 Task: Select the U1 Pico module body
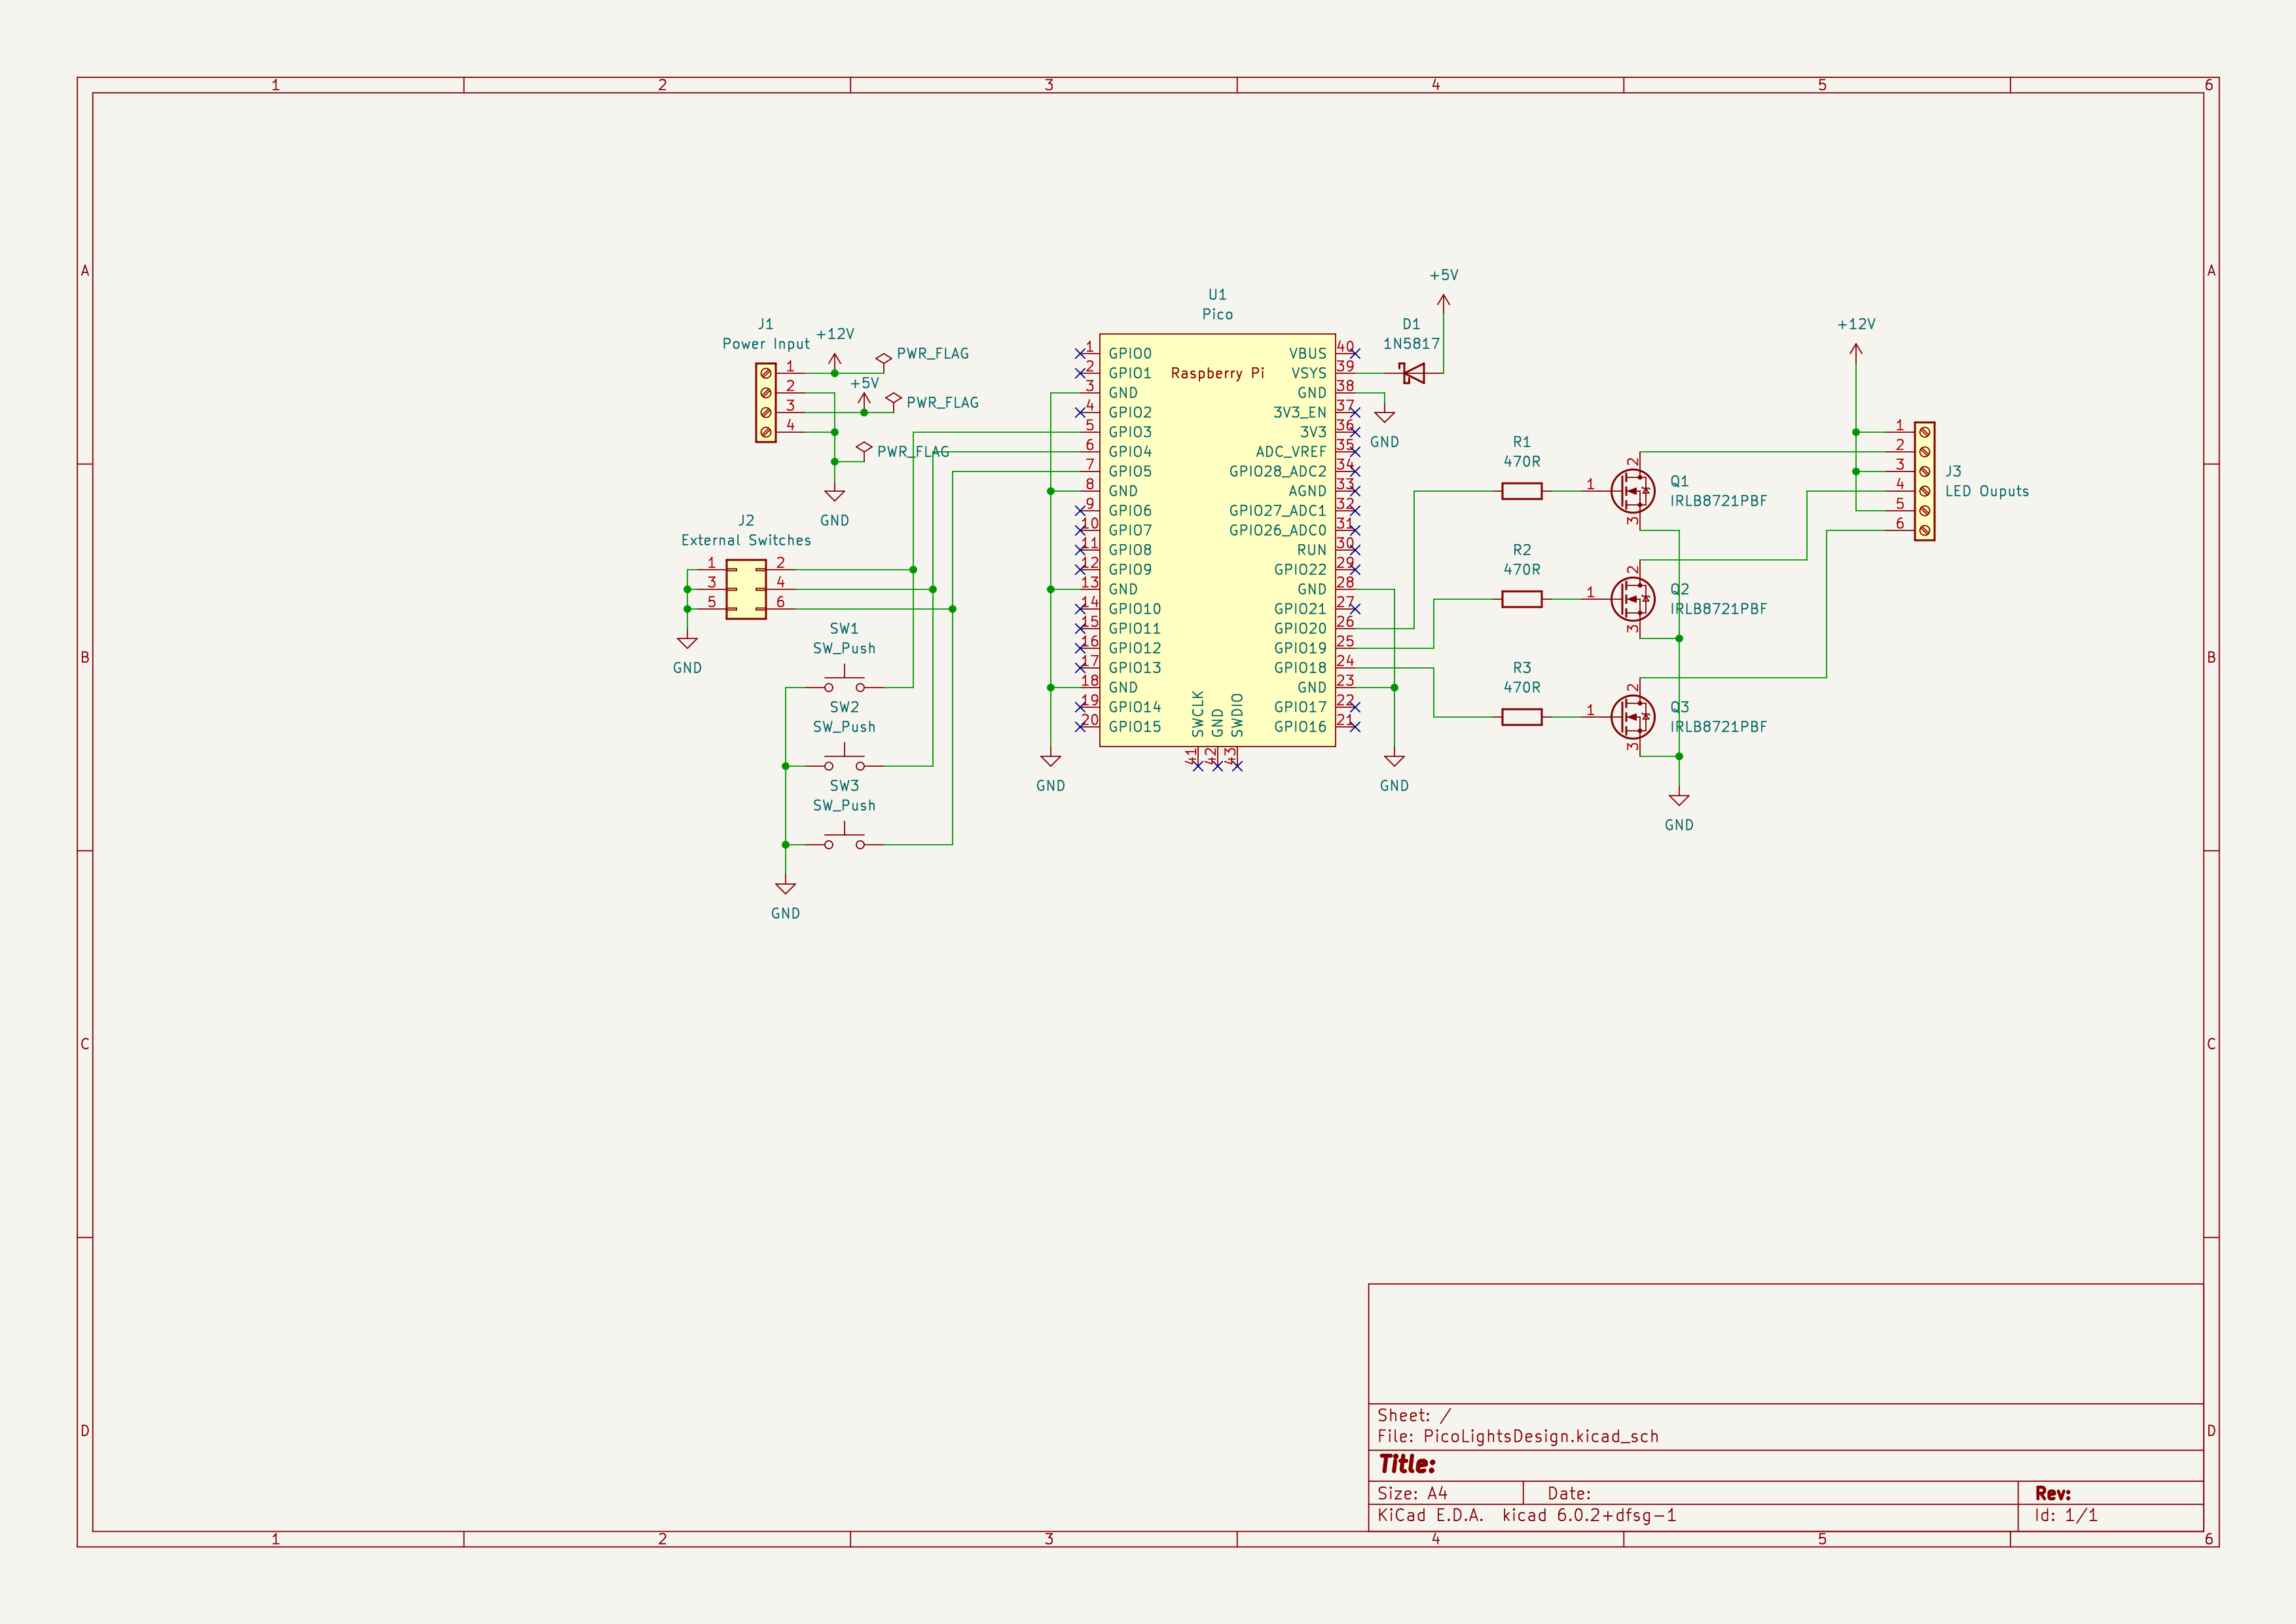[1217, 540]
